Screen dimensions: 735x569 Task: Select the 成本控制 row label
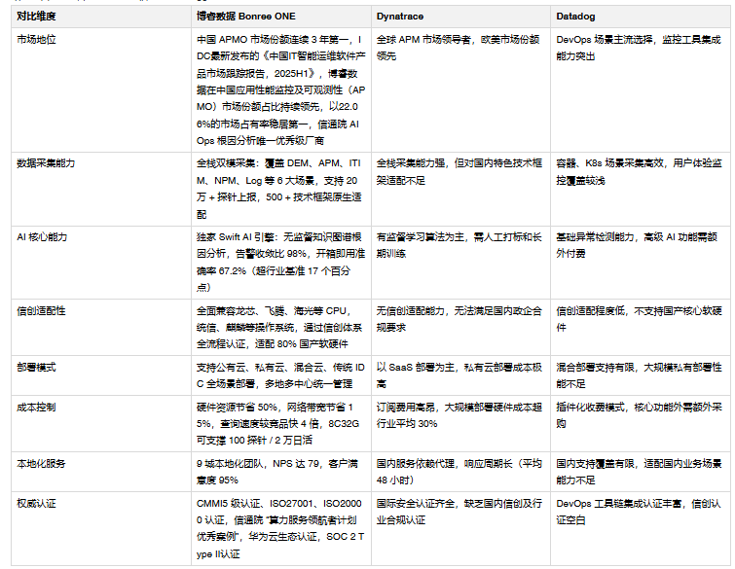tap(37, 407)
